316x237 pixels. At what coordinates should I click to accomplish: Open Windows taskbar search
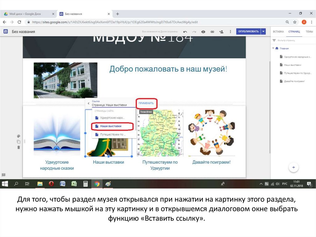click(x=16, y=184)
